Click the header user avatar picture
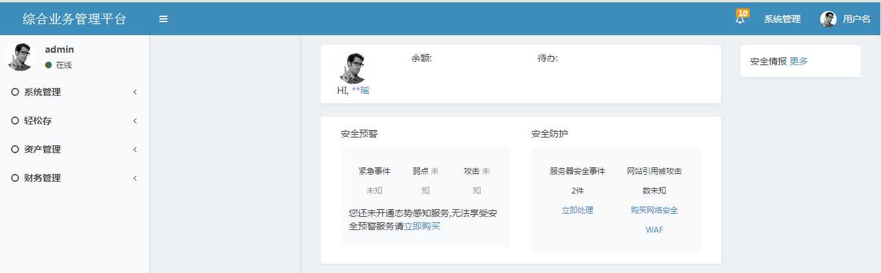The image size is (881, 273). [828, 19]
